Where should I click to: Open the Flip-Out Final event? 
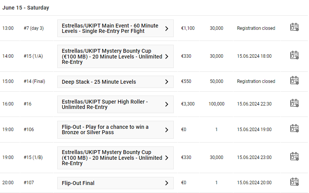click(x=115, y=183)
